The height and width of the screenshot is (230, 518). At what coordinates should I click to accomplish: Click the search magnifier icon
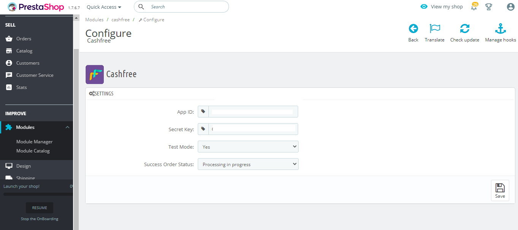(141, 7)
